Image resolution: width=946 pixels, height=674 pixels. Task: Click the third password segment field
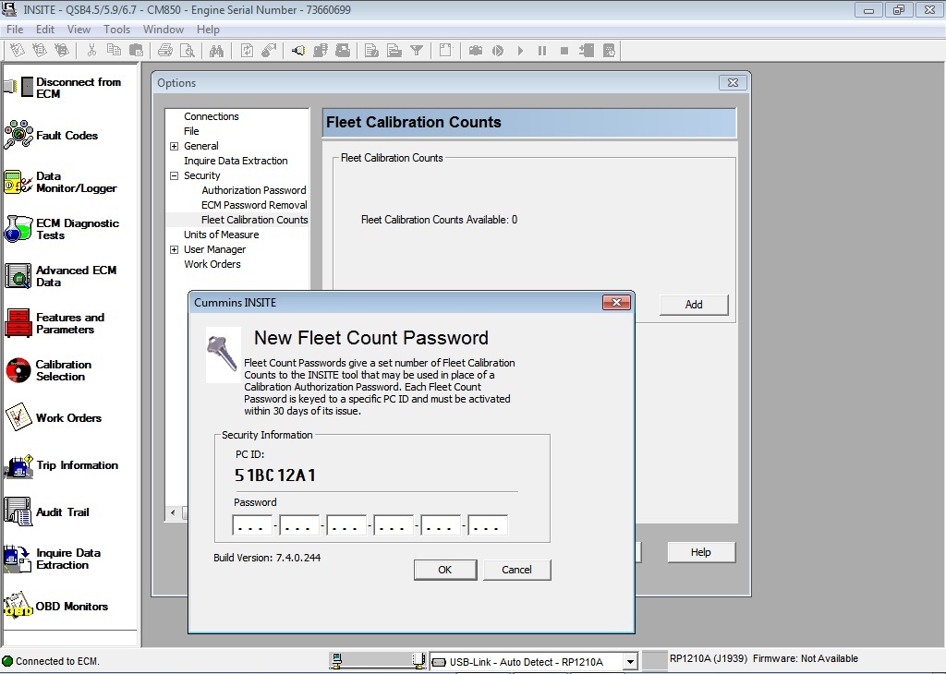click(346, 525)
